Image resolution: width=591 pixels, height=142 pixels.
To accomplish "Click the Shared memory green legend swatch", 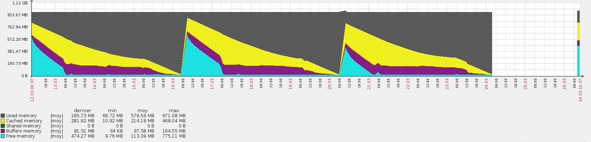I will pyautogui.click(x=3, y=126).
